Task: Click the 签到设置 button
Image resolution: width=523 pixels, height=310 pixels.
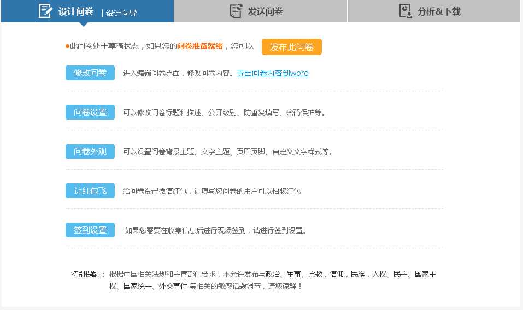Action: tap(90, 230)
